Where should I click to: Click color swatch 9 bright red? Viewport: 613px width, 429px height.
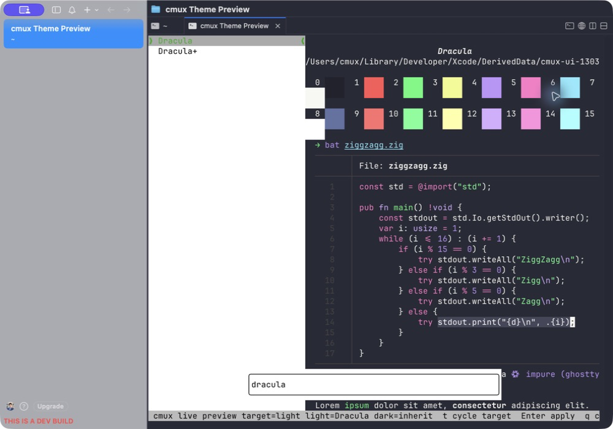(374, 119)
